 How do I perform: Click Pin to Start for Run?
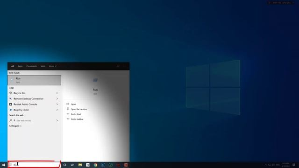point(76,114)
